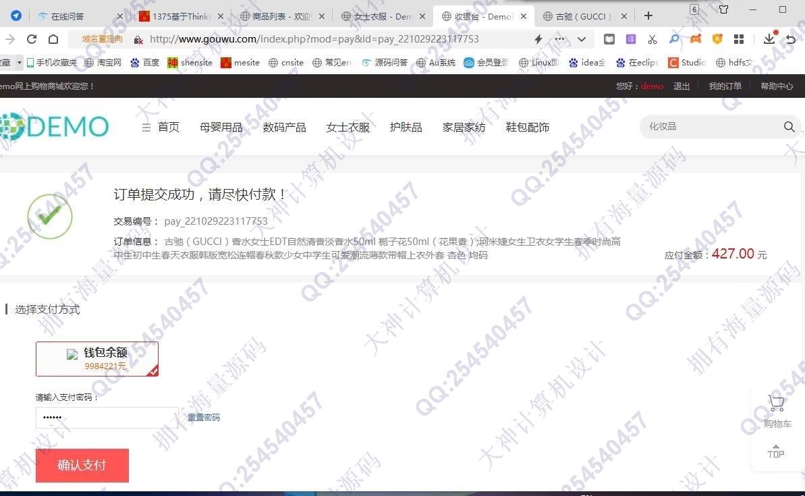Expand the bookmarks folder dropdown arrow
805x496 pixels.
click(x=19, y=63)
